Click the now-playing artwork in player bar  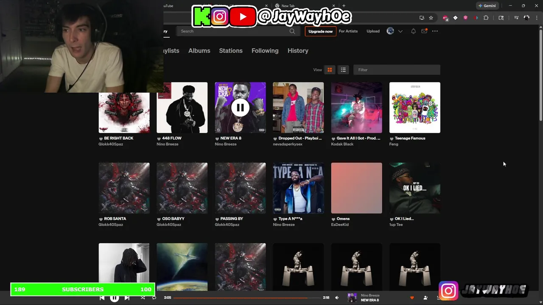pyautogui.click(x=352, y=298)
